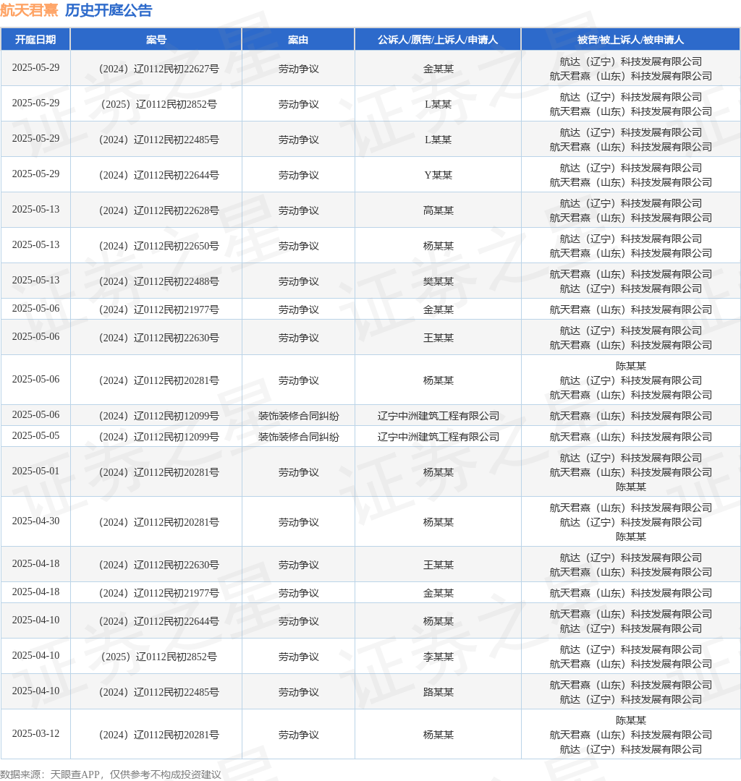
Task: Click 金某某 in the 22627号 row
Action: [x=438, y=69]
